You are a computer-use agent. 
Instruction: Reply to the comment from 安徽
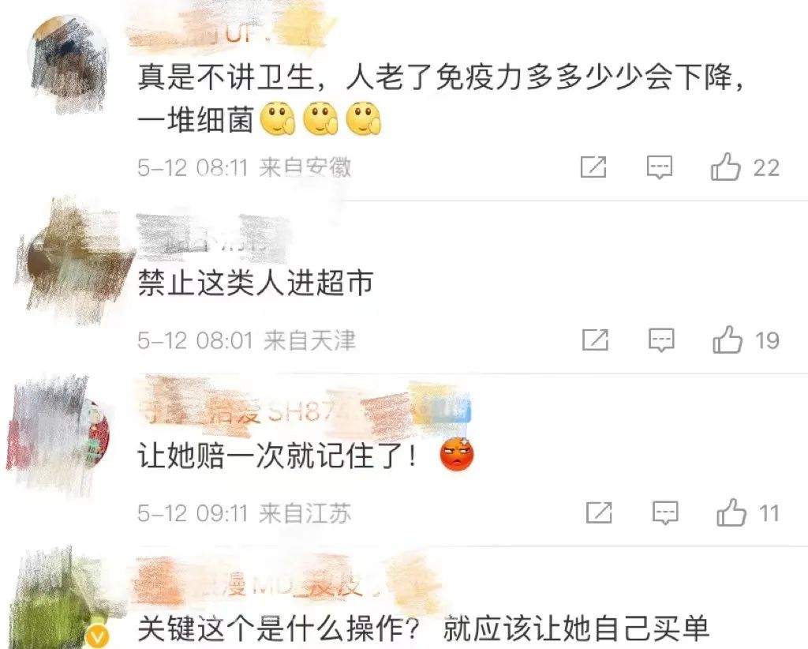click(660, 167)
